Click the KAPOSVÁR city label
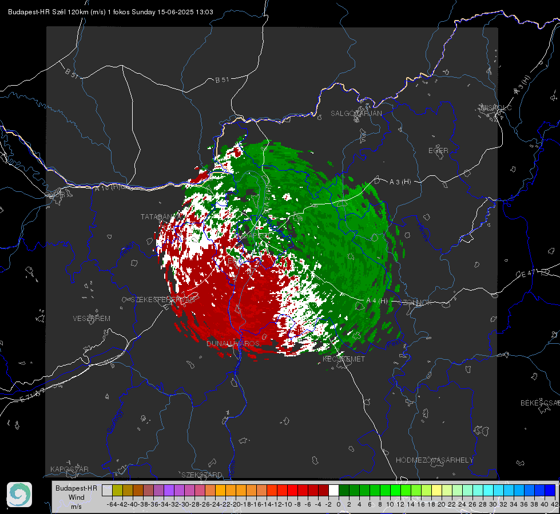Screen dimensions: 560x514 [x=69, y=469]
